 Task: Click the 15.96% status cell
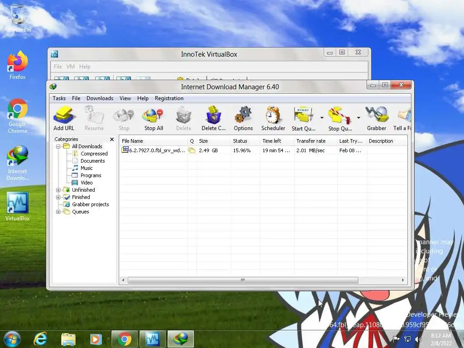click(x=242, y=150)
